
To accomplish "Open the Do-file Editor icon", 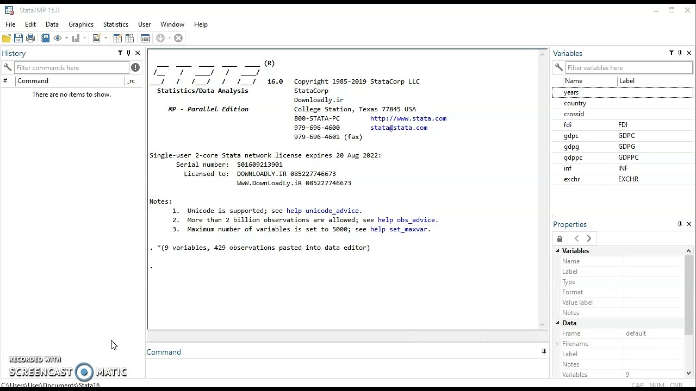I will tap(97, 38).
